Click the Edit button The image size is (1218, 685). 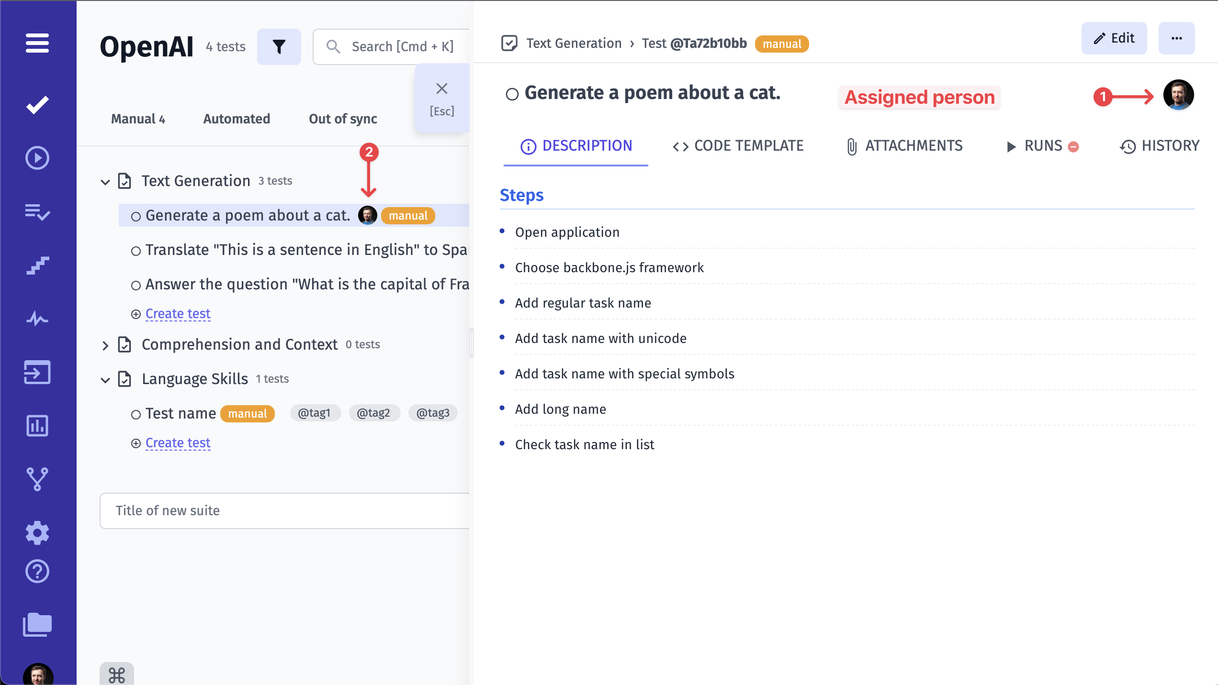[x=1114, y=38]
